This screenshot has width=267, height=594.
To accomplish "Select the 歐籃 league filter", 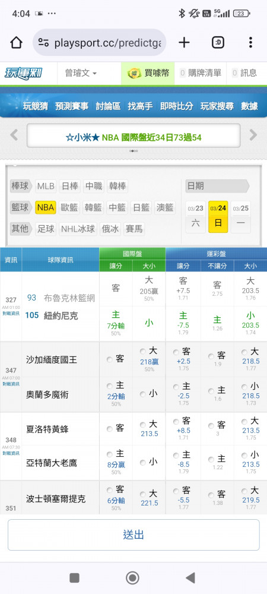I will pos(69,207).
